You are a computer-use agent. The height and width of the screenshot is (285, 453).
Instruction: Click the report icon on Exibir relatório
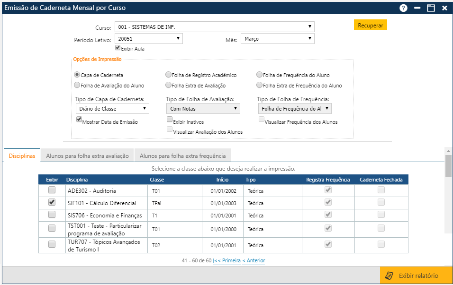point(389,276)
